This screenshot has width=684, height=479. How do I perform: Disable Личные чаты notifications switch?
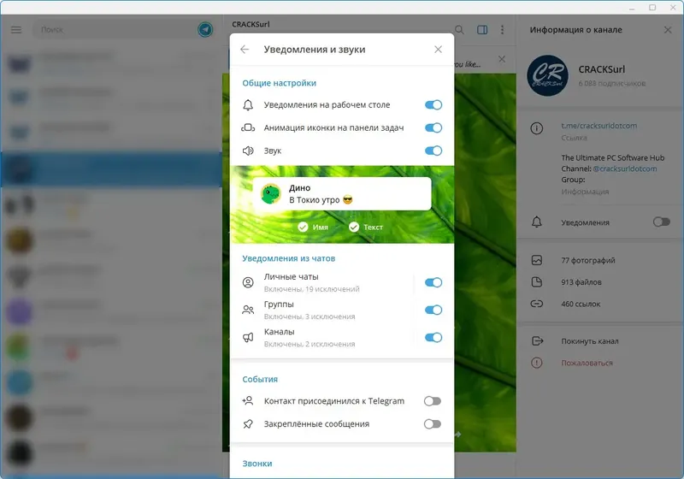[x=433, y=282]
